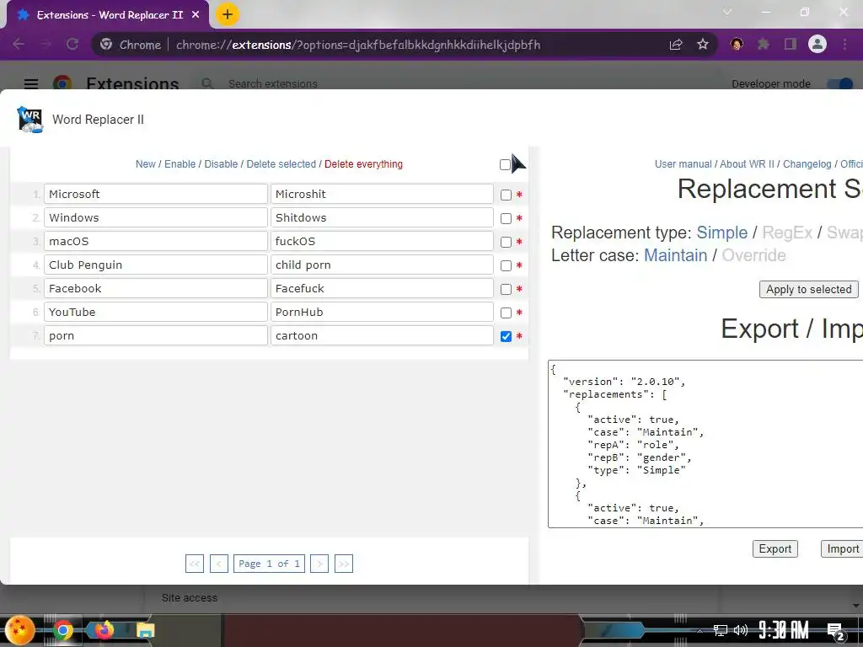Click the Export button

pos(775,548)
